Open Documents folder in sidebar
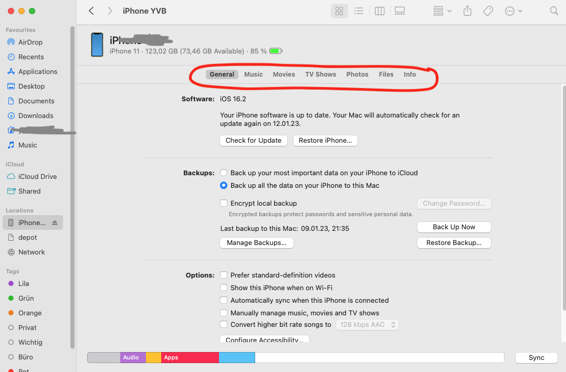 [x=36, y=101]
